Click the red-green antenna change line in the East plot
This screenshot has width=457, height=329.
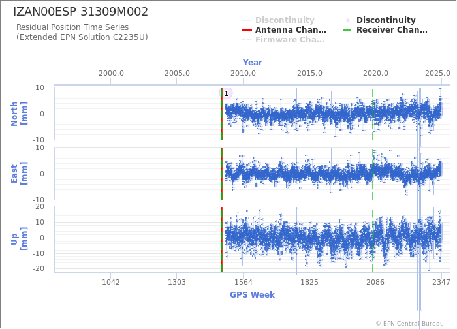(x=222, y=174)
